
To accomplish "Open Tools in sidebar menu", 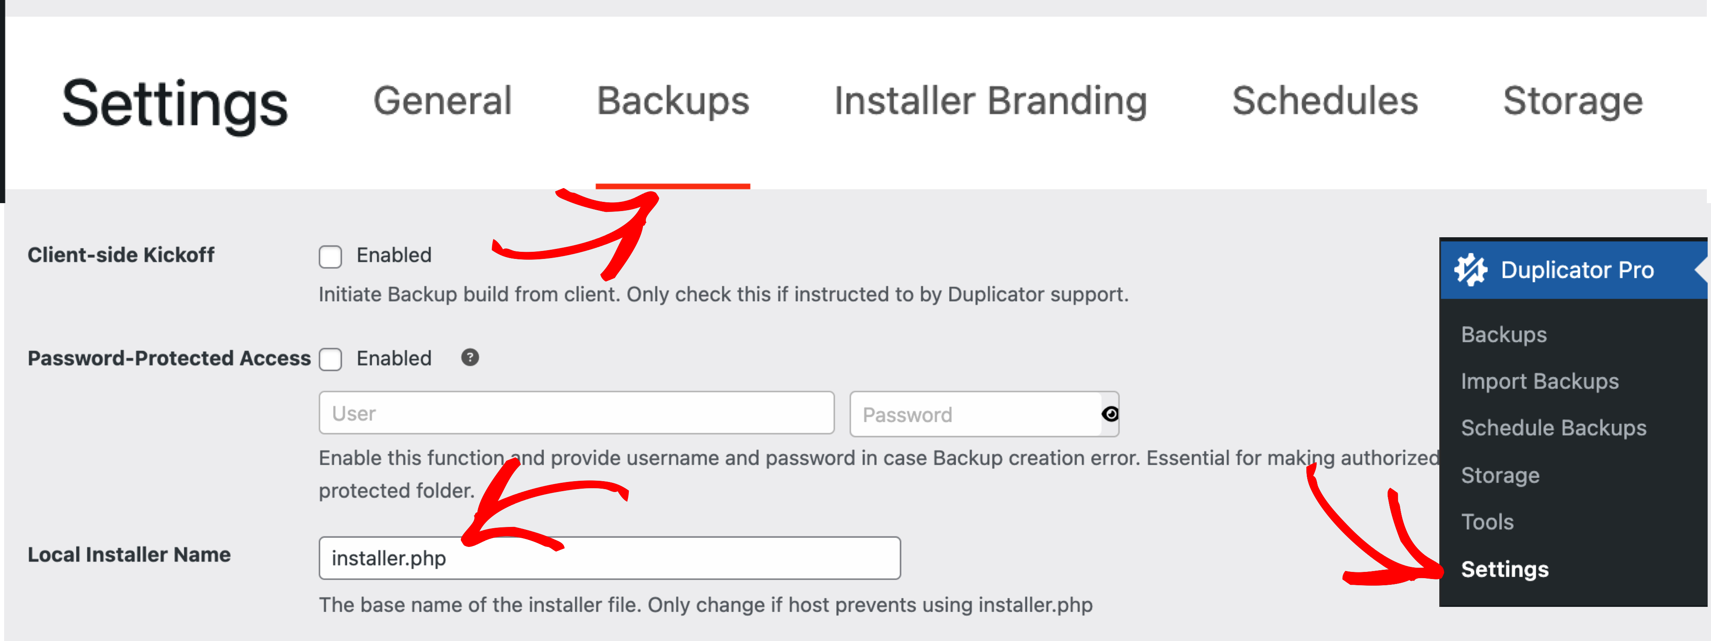I will 1487,522.
